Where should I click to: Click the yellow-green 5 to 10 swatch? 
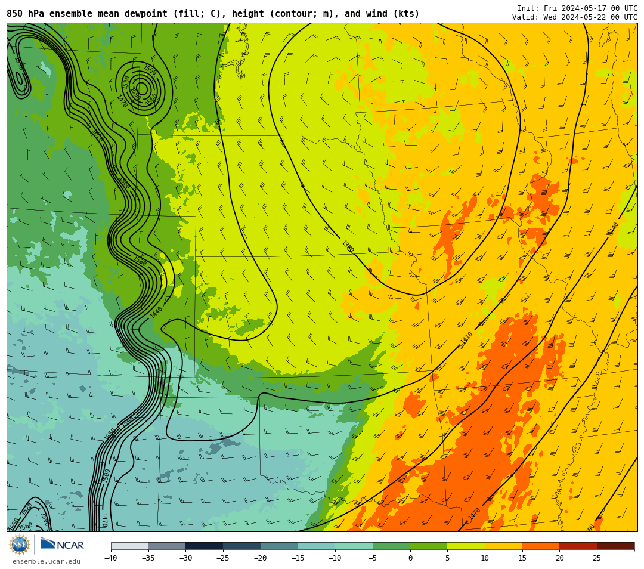tap(466, 546)
